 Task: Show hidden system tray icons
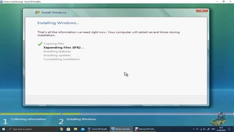point(194,129)
